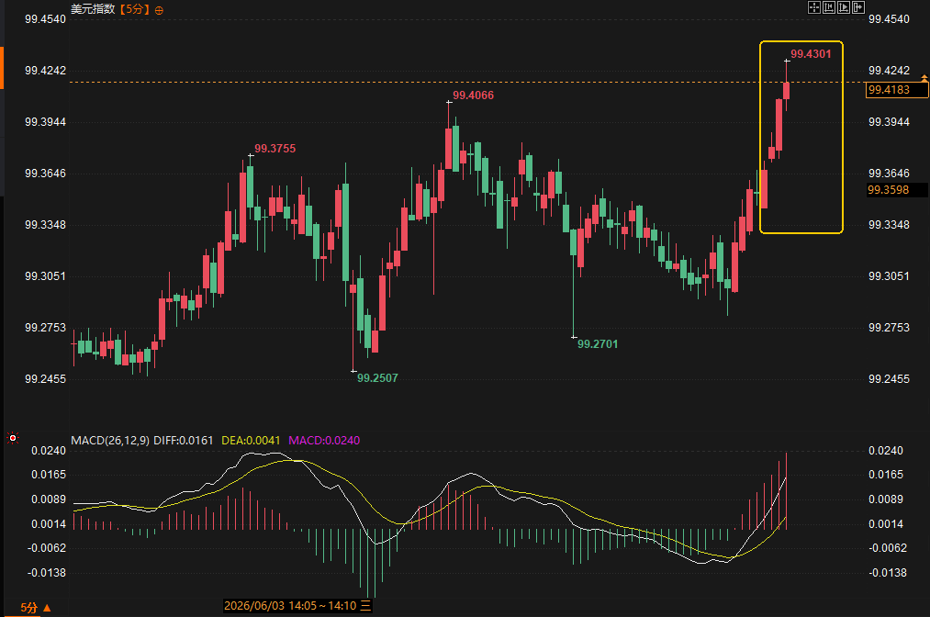Viewport: 930px width, 617px height.
Task: Click 99.2753 on the left price axis
Action: click(x=45, y=328)
